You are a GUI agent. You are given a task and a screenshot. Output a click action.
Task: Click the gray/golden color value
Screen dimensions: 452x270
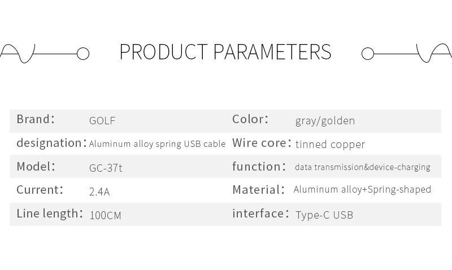click(x=325, y=121)
